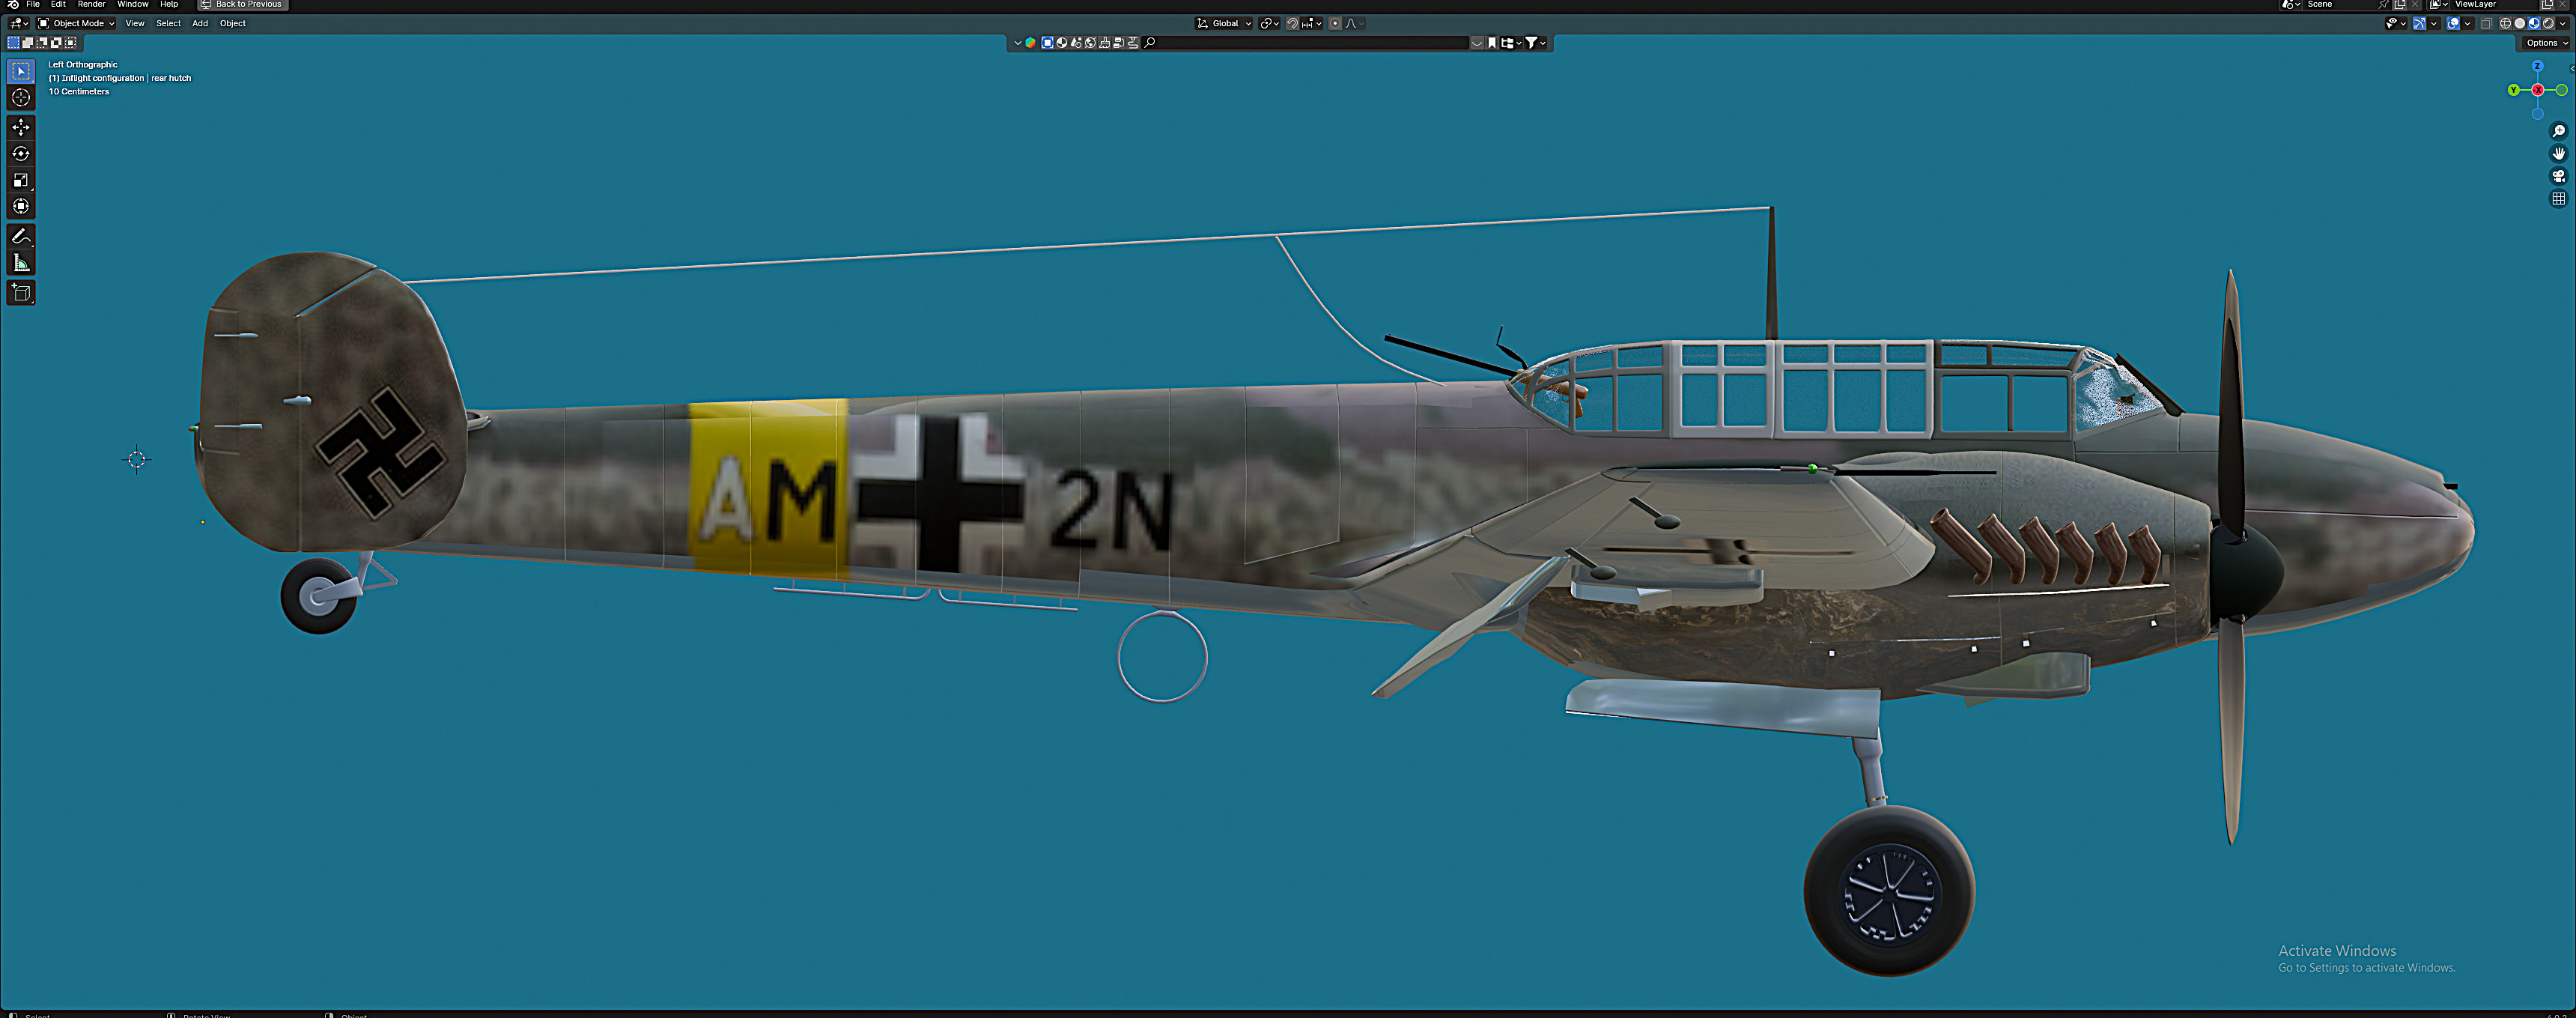Open the File menu
The width and height of the screenshot is (2576, 1018).
click(x=33, y=4)
